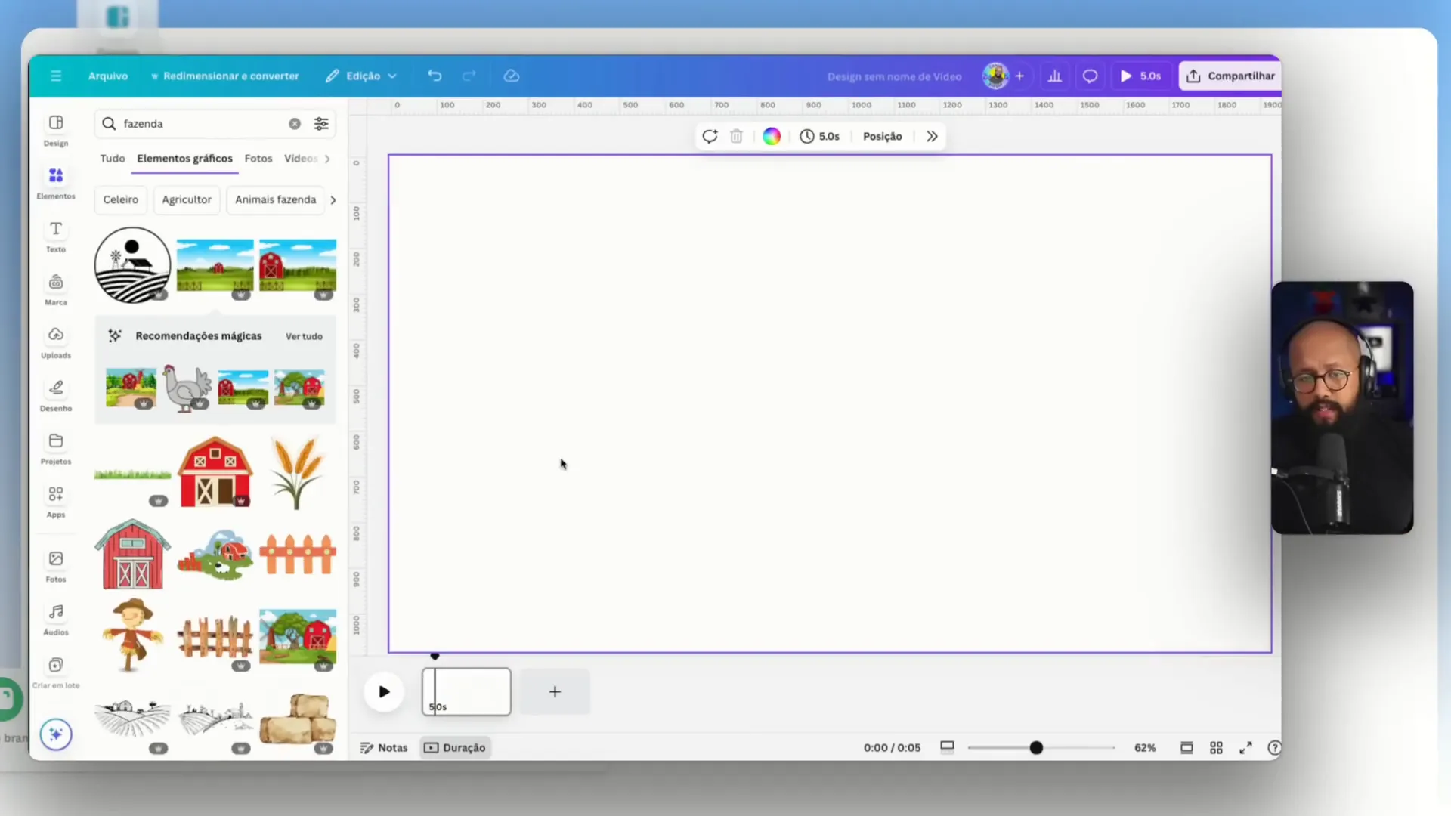The image size is (1451, 816).
Task: Open search filter options icon
Action: point(321,124)
